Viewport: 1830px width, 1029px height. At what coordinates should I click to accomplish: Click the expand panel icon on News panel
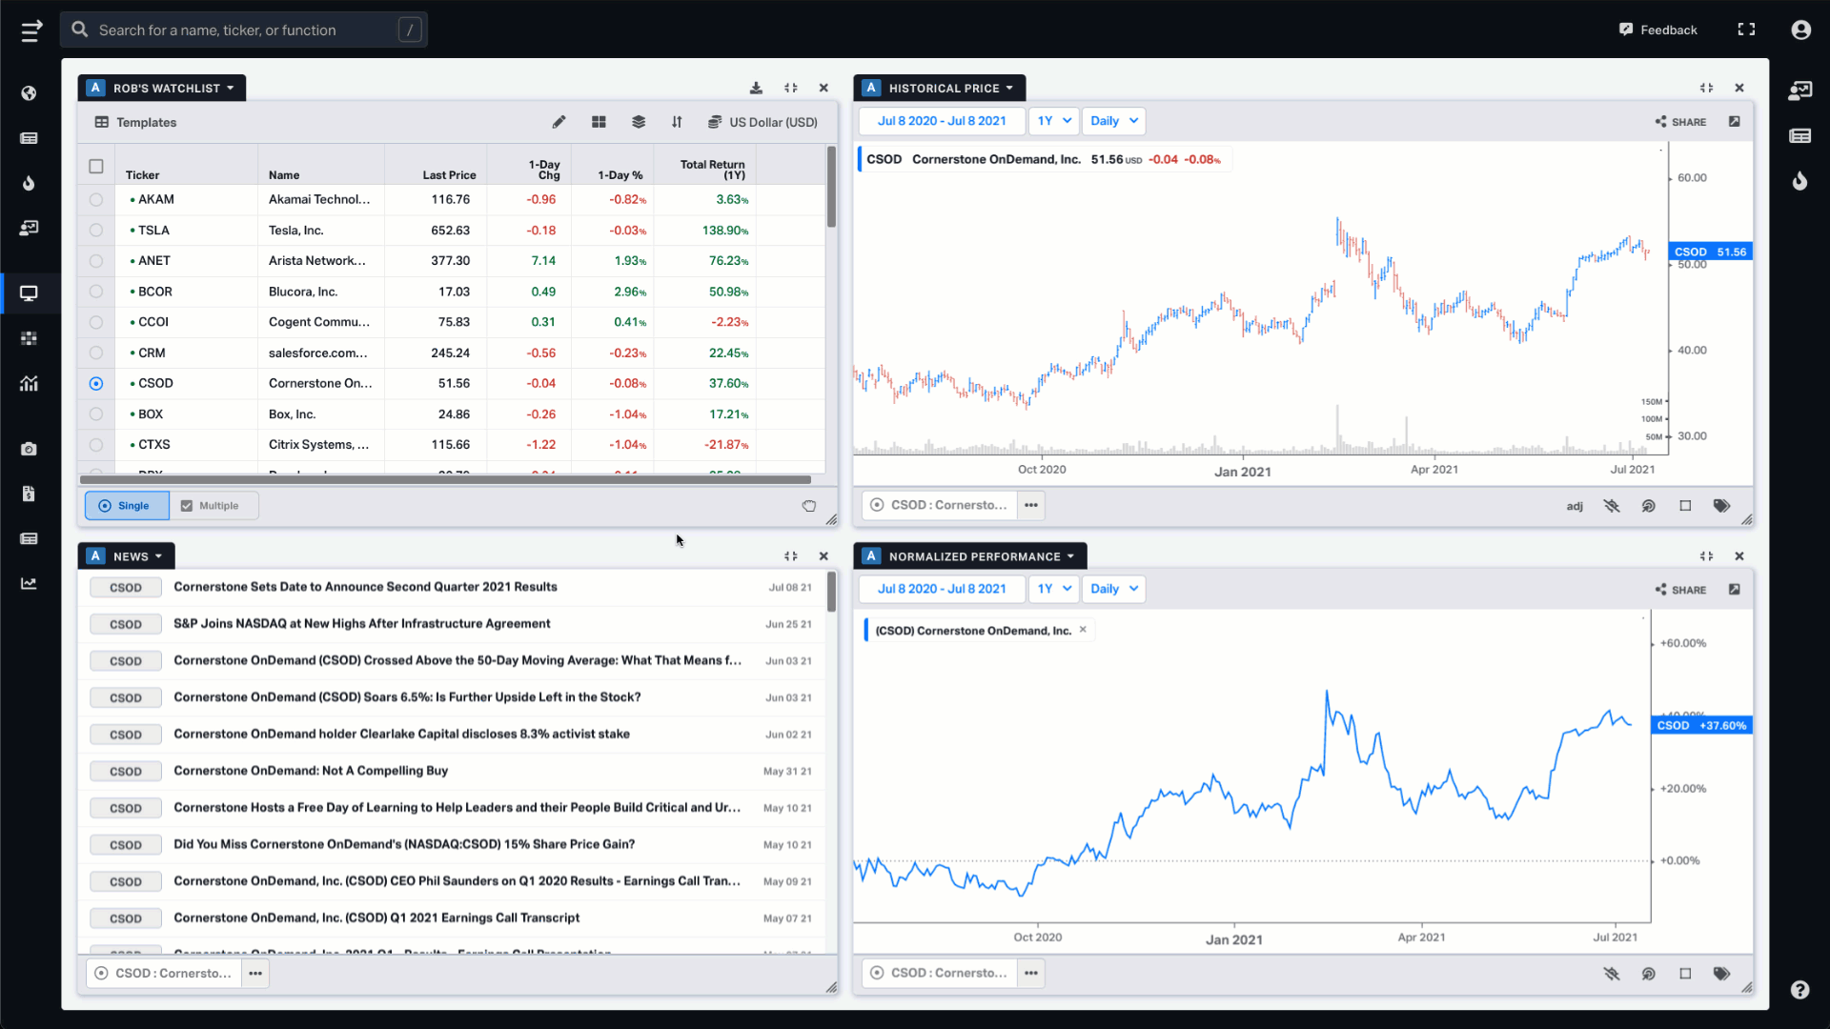coord(790,555)
